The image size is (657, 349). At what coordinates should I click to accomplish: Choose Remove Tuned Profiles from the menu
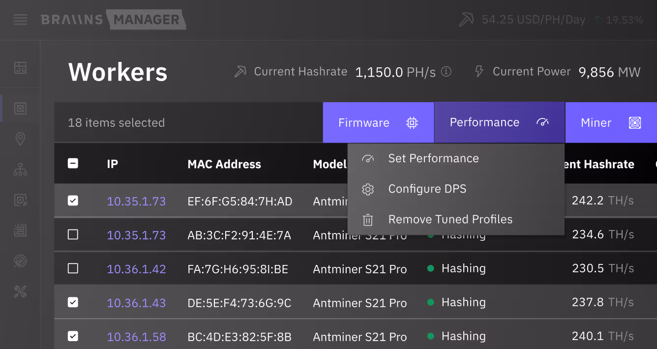coord(456,219)
